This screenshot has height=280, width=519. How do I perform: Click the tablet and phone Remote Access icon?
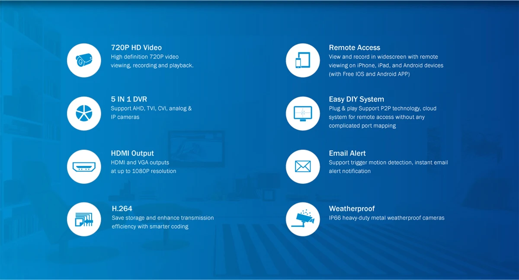(x=303, y=60)
